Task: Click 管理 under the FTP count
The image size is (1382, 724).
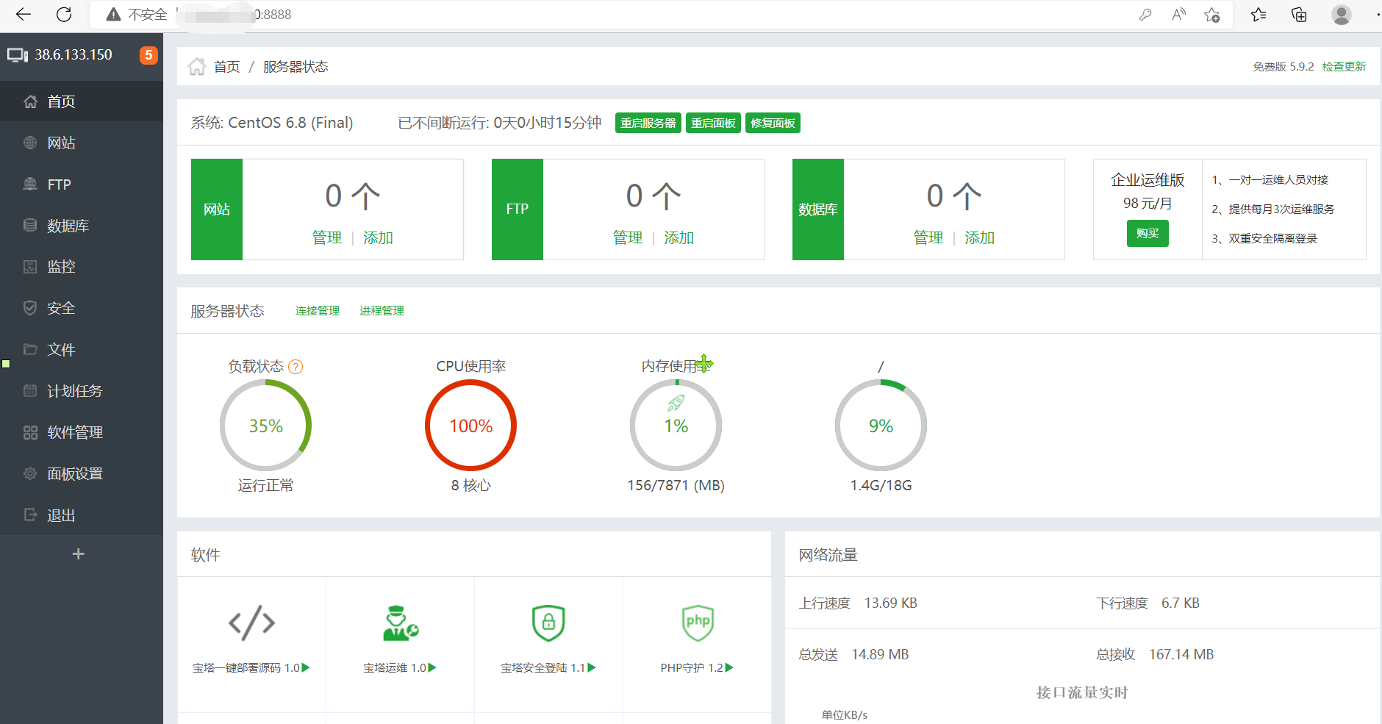Action: pos(627,237)
